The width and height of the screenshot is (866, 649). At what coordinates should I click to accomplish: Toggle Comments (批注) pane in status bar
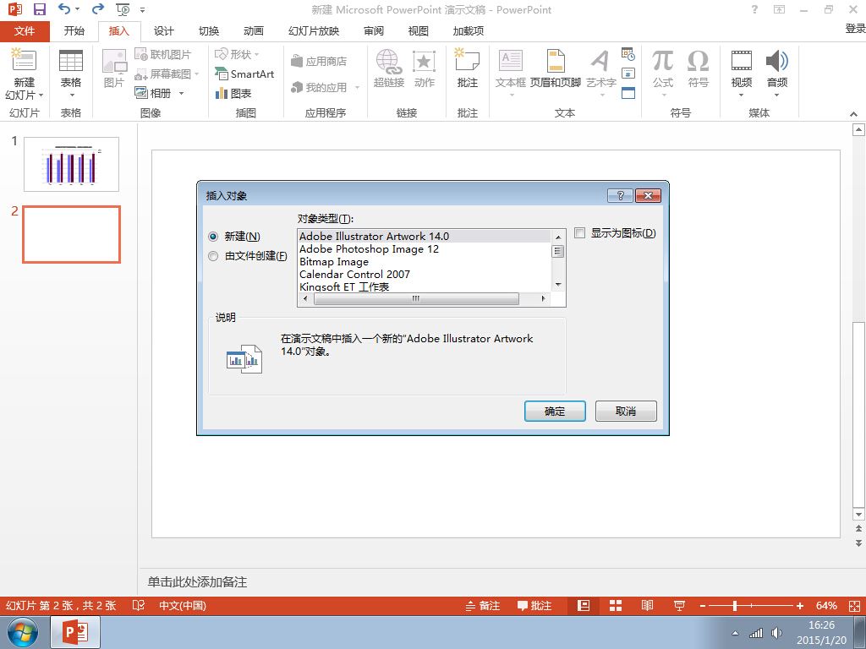(534, 605)
